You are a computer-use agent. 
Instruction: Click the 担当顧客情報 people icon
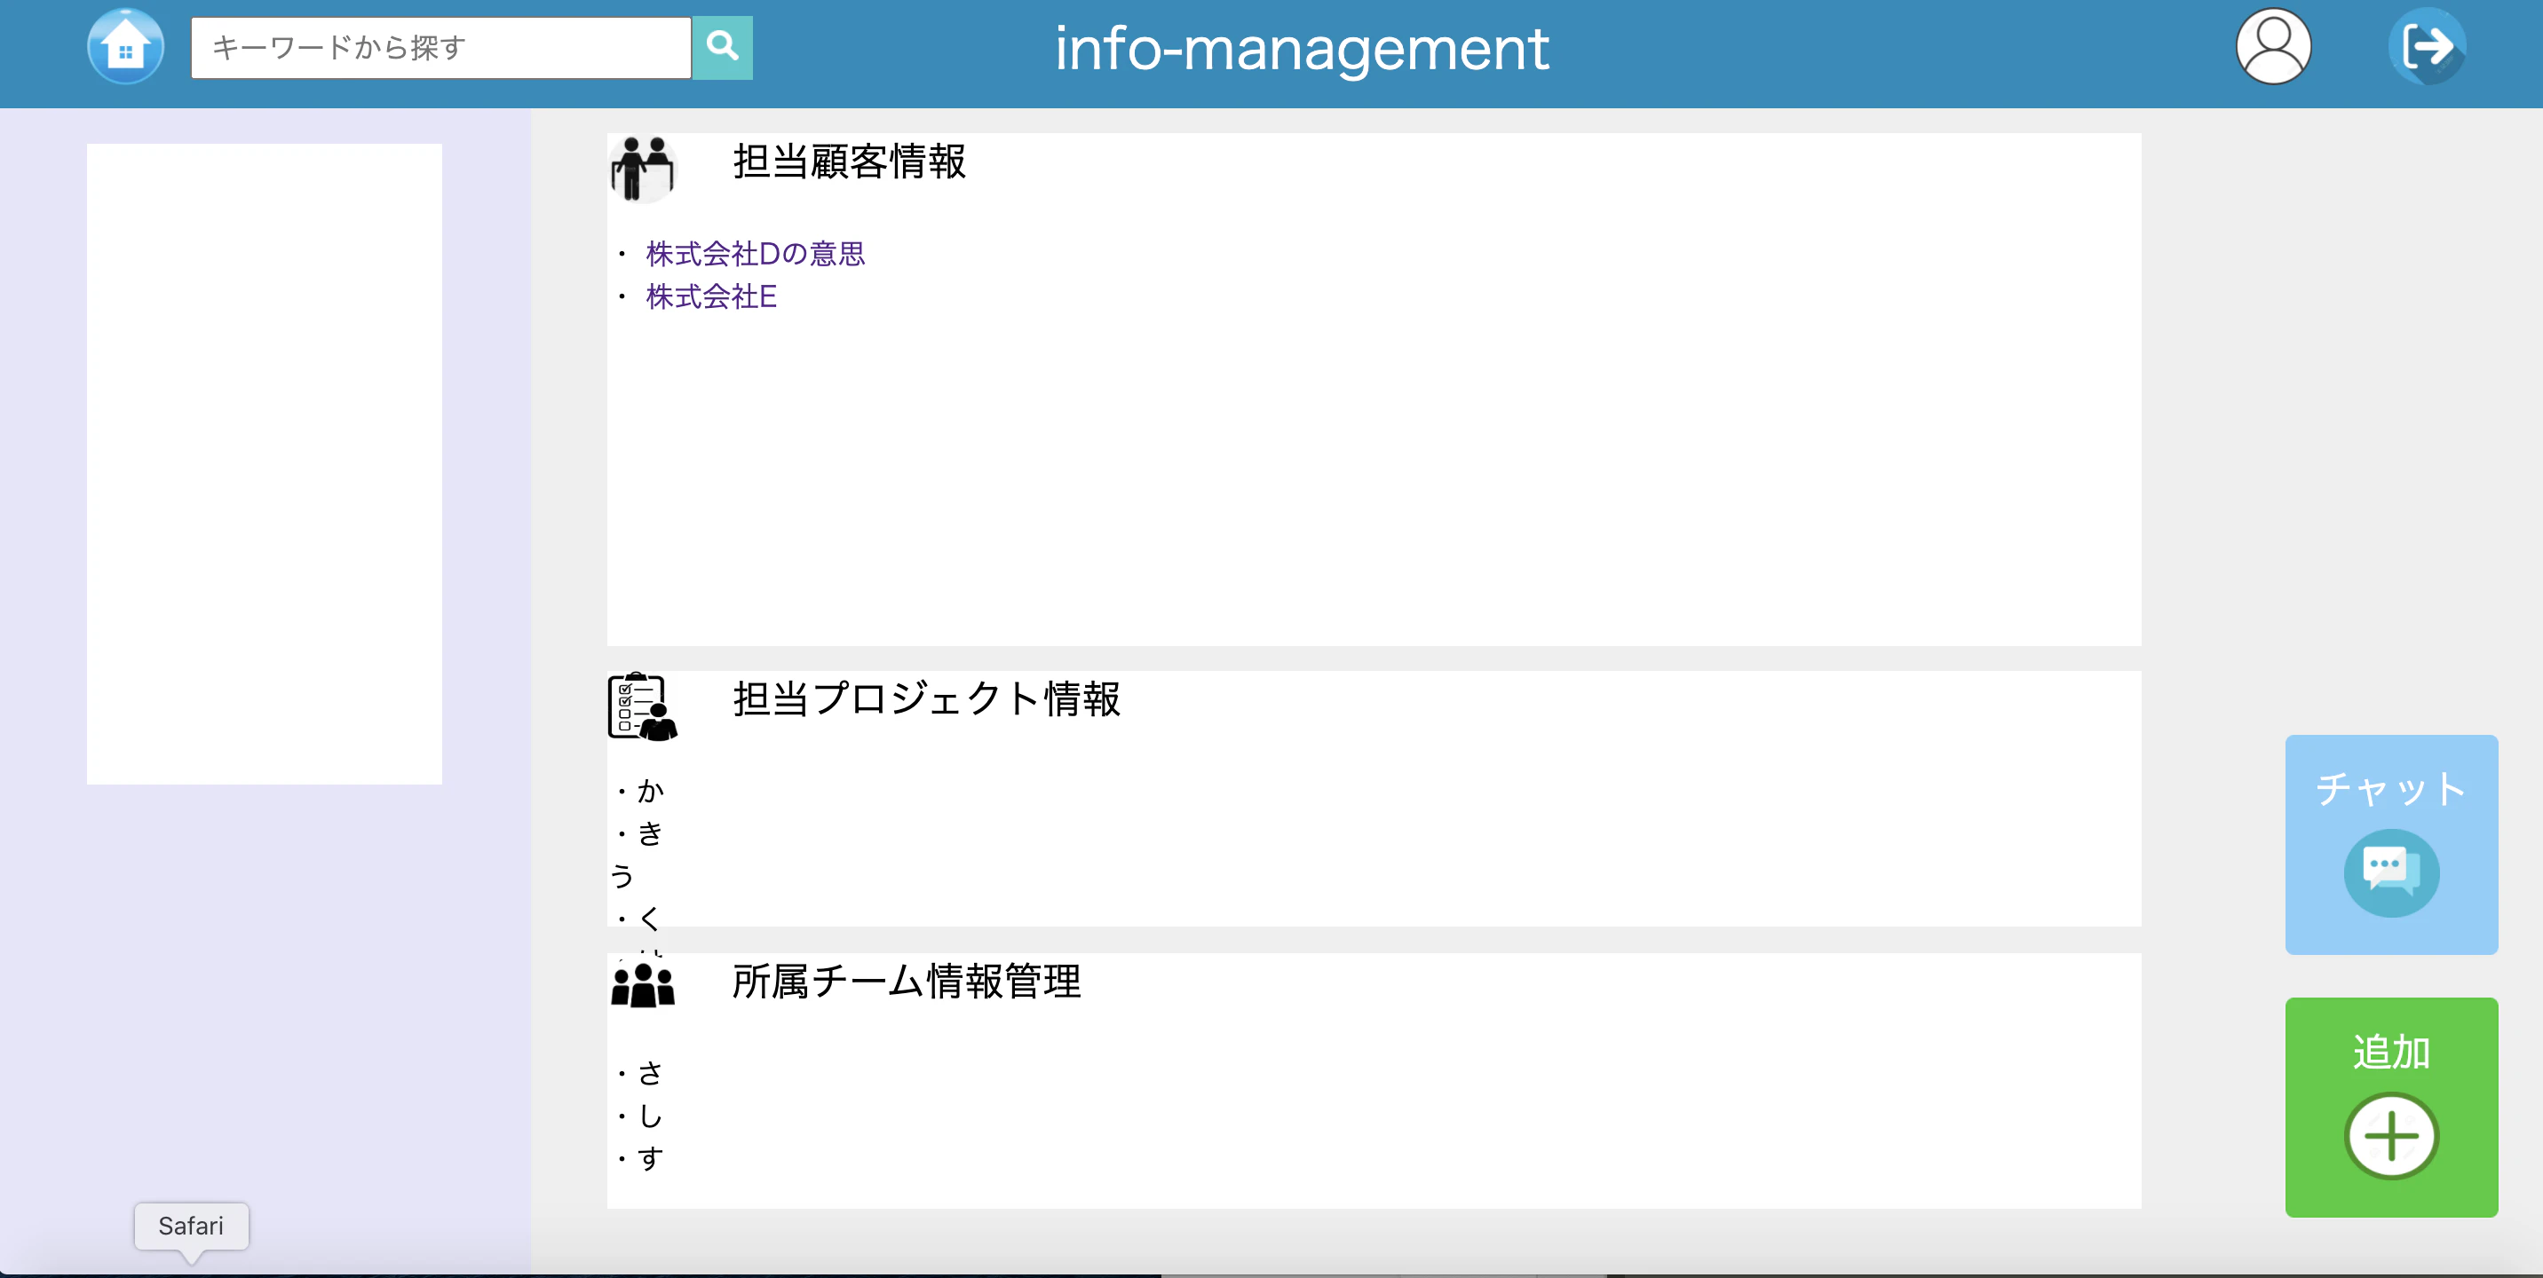pyautogui.click(x=642, y=168)
